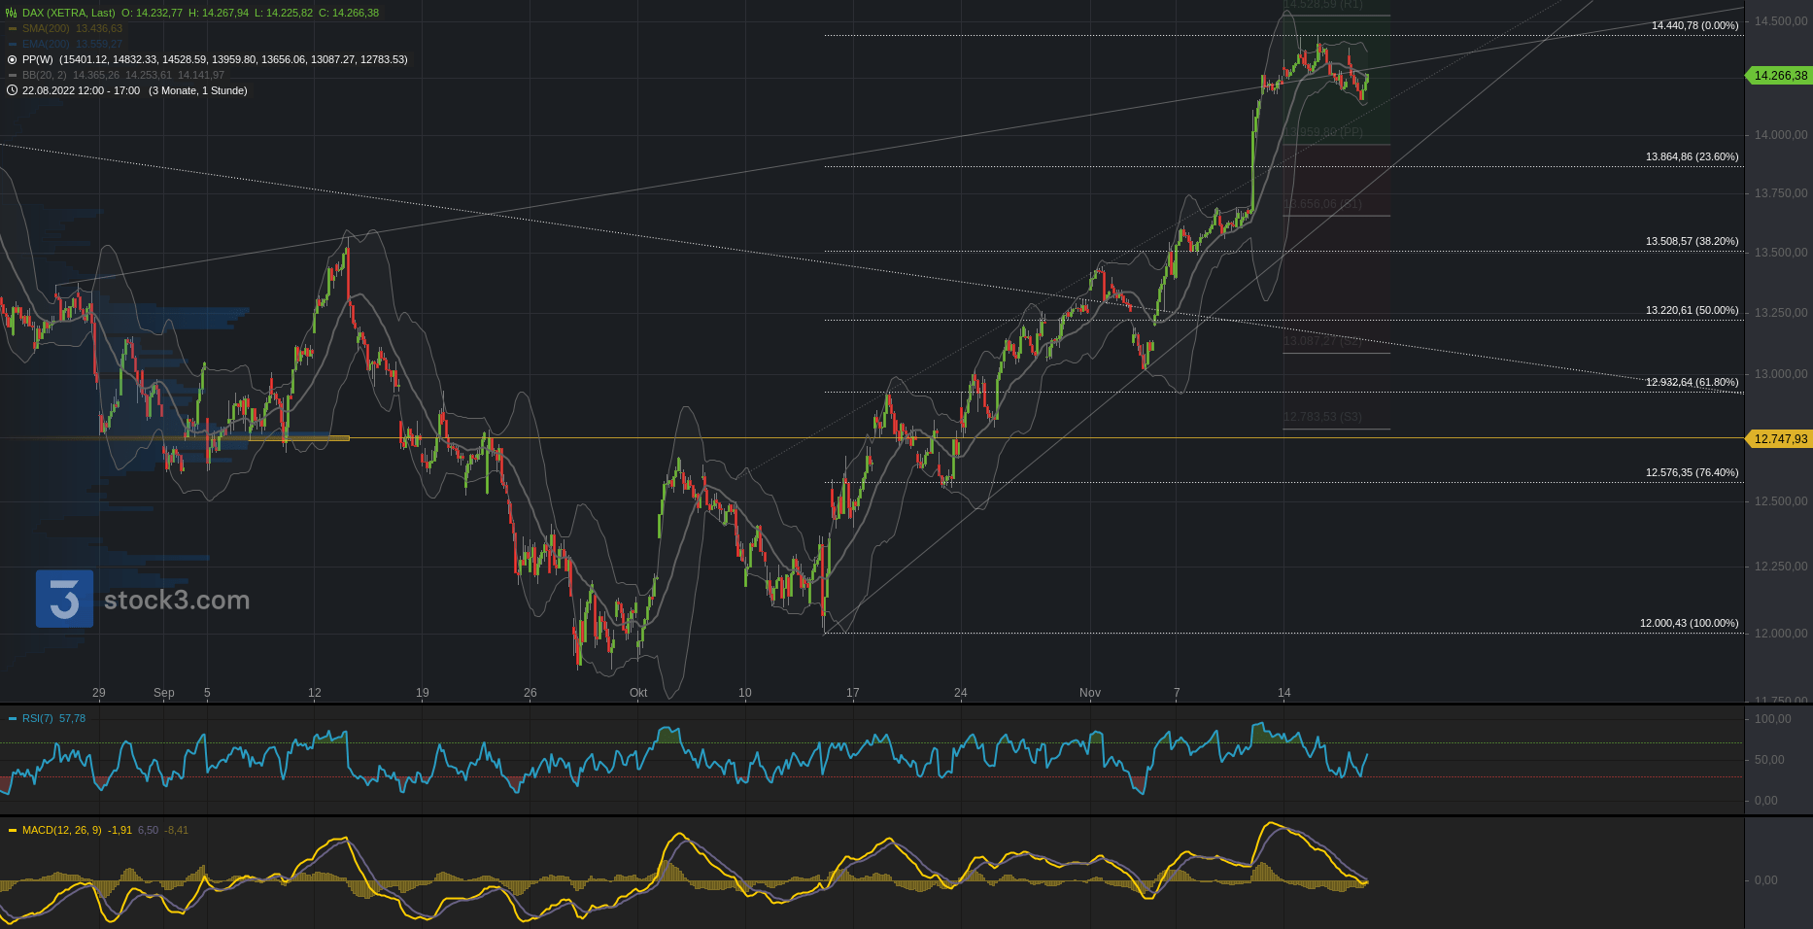Viewport: 1813px width, 929px height.
Task: Click the blue RSI(7) indicator marker icon
Action: pos(13,719)
